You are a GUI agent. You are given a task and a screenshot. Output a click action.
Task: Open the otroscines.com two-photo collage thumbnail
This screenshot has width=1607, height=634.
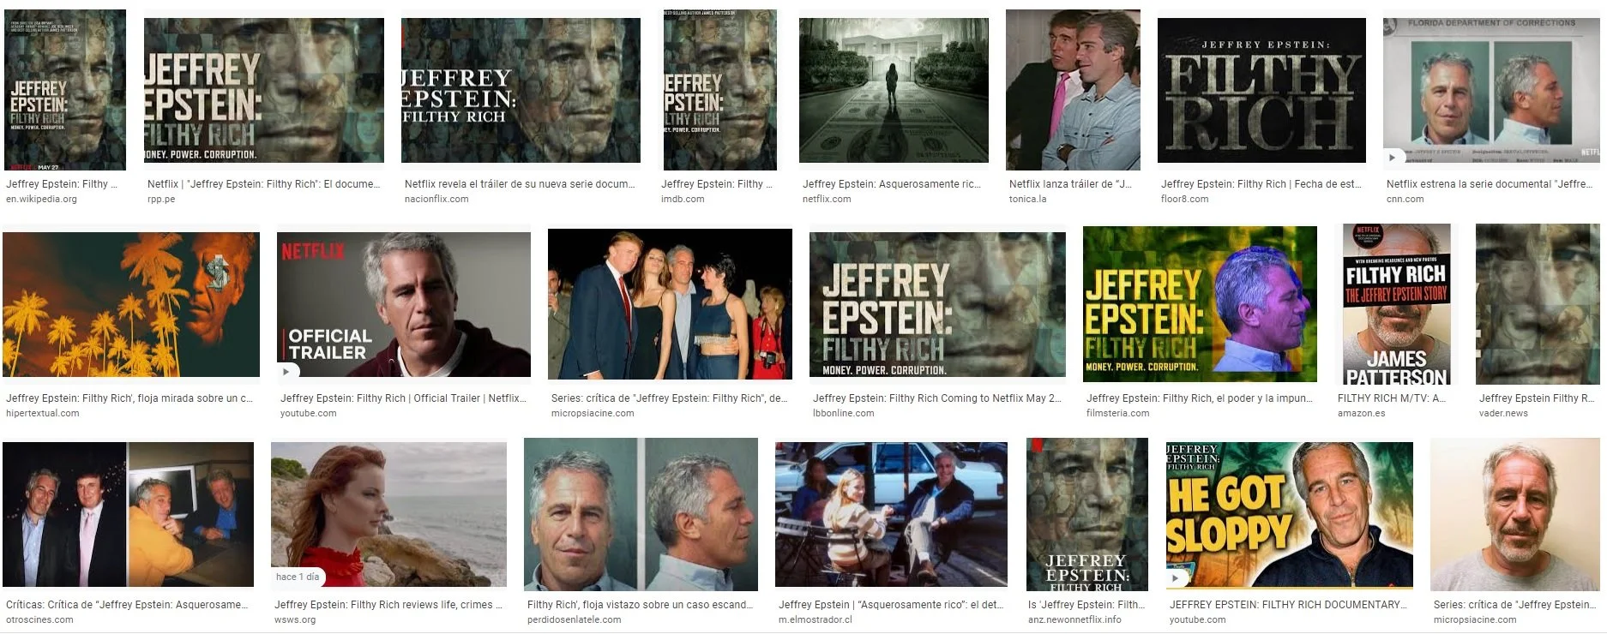coord(128,514)
